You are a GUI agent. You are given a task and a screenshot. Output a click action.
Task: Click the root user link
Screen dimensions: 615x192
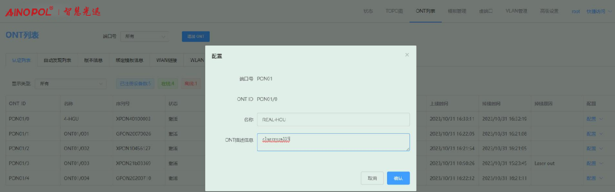tap(576, 11)
